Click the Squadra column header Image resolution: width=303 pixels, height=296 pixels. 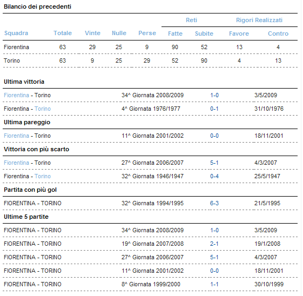click(x=16, y=33)
